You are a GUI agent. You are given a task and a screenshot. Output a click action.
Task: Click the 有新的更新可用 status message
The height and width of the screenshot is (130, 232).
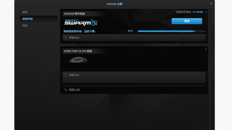point(79,31)
